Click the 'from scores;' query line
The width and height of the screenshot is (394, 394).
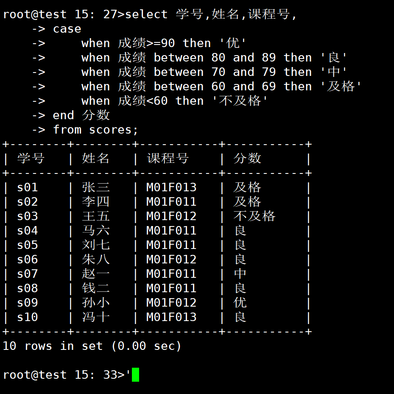click(x=95, y=130)
